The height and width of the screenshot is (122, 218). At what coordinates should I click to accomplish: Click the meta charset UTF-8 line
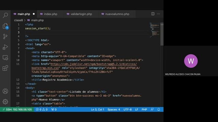tap(49, 52)
